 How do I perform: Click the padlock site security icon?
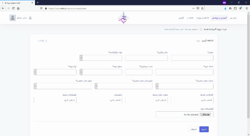click(46, 8)
